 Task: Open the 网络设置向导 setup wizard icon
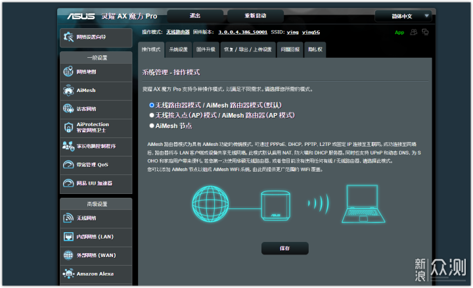pos(68,37)
